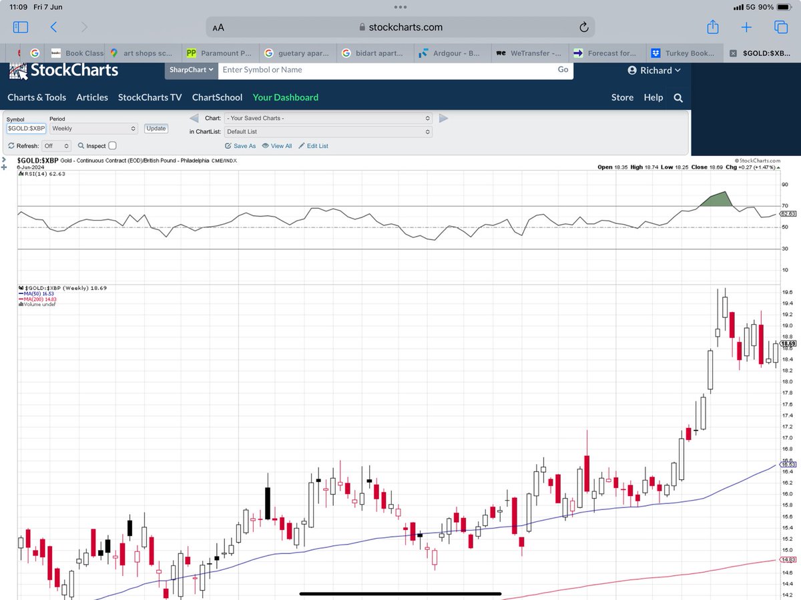Viewport: 801px width, 600px height.
Task: Click the site search magnifier icon
Action: click(678, 97)
